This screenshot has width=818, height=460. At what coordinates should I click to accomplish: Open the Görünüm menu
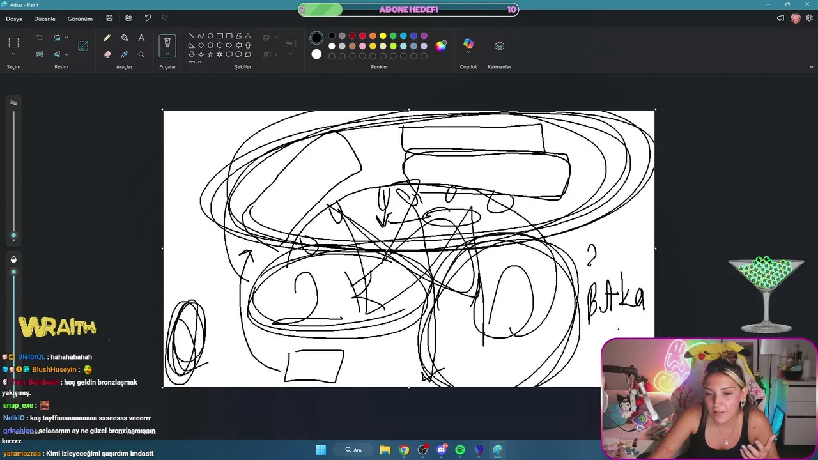pyautogui.click(x=80, y=19)
